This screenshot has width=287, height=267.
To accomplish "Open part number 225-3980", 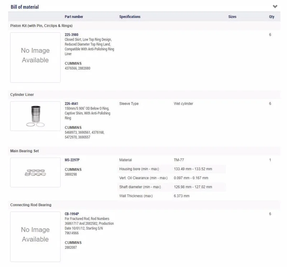I will click(71, 34).
